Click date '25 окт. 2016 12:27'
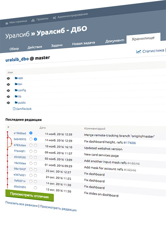The image size is (166, 226). (x=58, y=171)
